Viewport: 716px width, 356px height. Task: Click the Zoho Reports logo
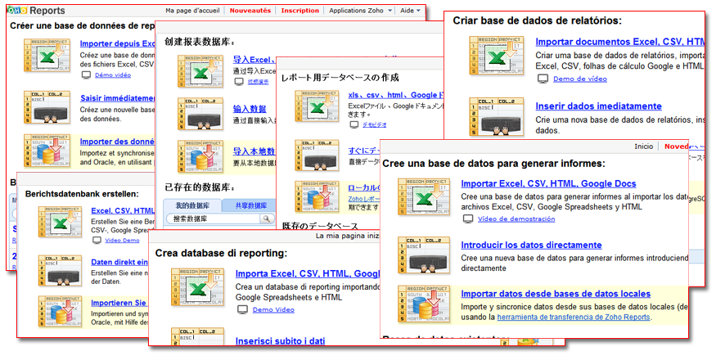[x=36, y=11]
